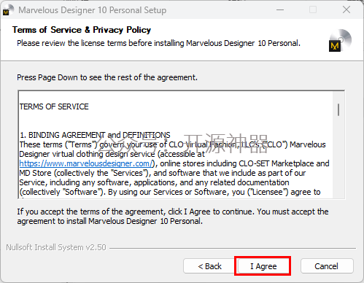Click the BINDING AGREEMENT and DEFINITIONS line
Image resolution: width=364 pixels, height=283 pixels.
coord(95,135)
